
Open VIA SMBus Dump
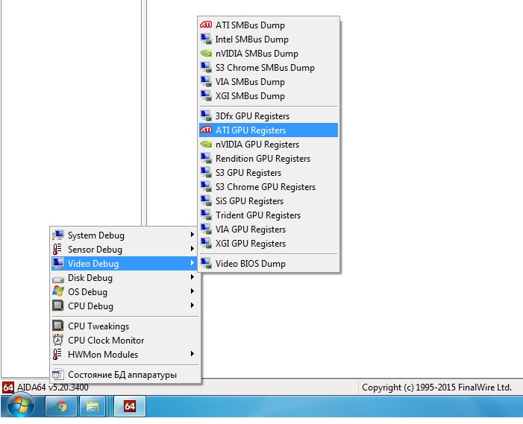click(x=269, y=82)
